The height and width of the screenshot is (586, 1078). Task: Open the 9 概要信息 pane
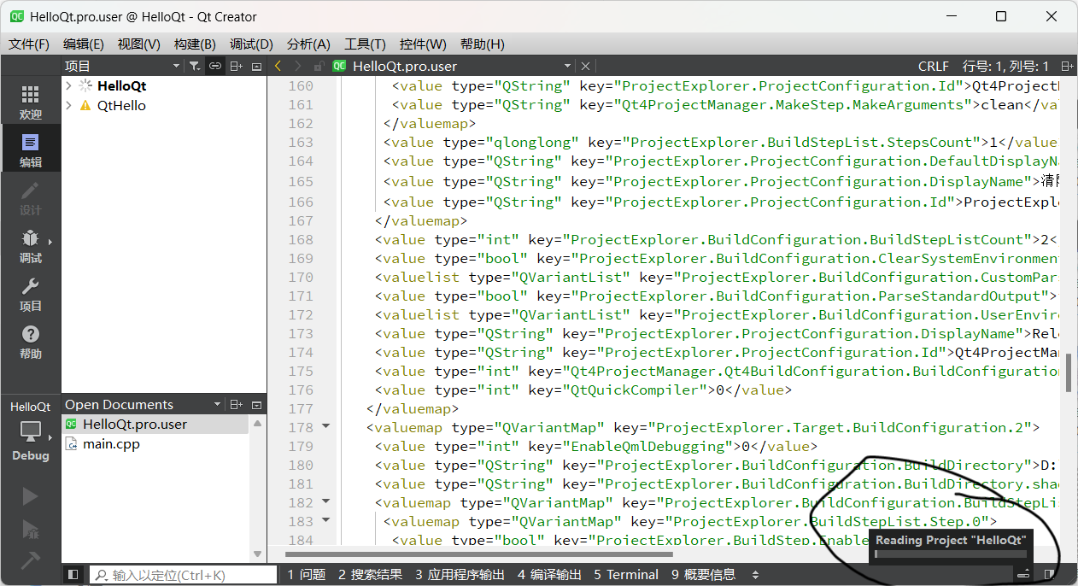[x=703, y=575]
